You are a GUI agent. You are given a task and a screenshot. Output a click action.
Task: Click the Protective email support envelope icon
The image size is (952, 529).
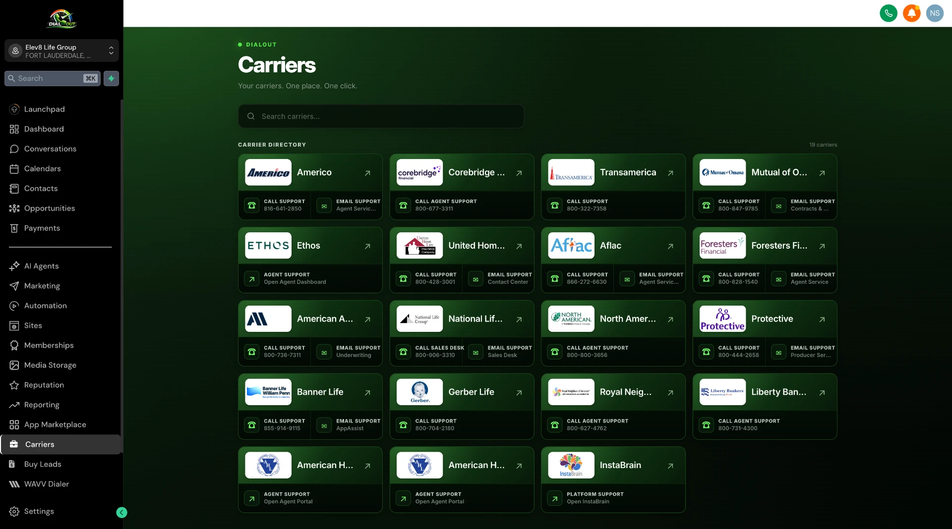[x=778, y=352]
